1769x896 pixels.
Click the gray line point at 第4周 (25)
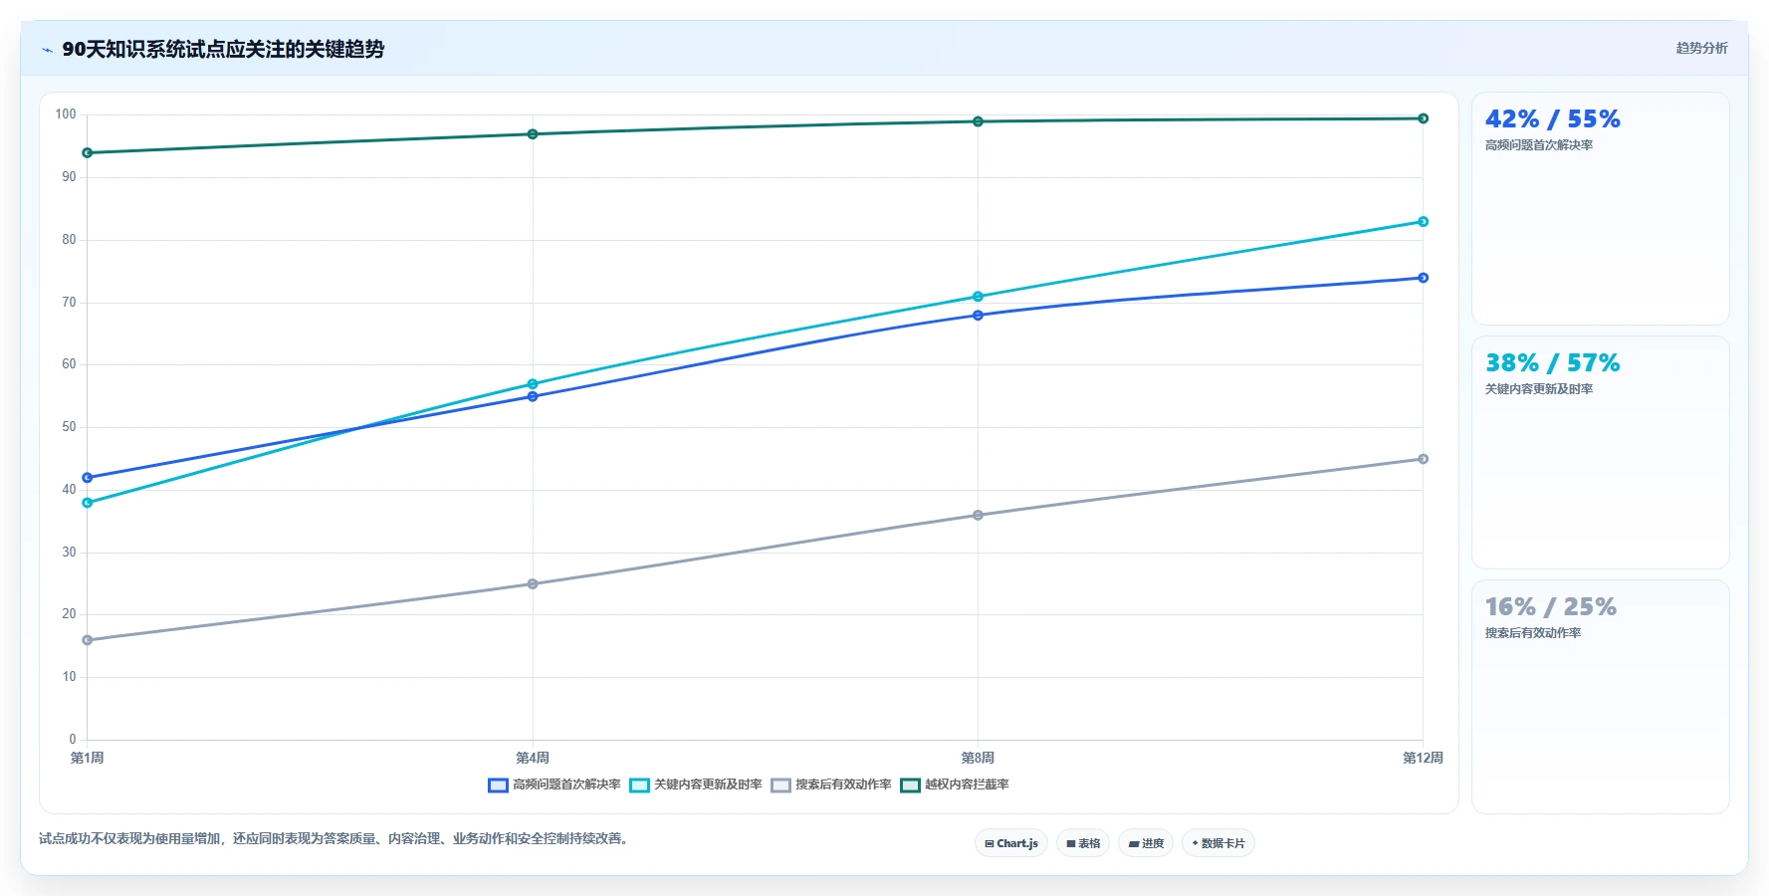point(533,584)
